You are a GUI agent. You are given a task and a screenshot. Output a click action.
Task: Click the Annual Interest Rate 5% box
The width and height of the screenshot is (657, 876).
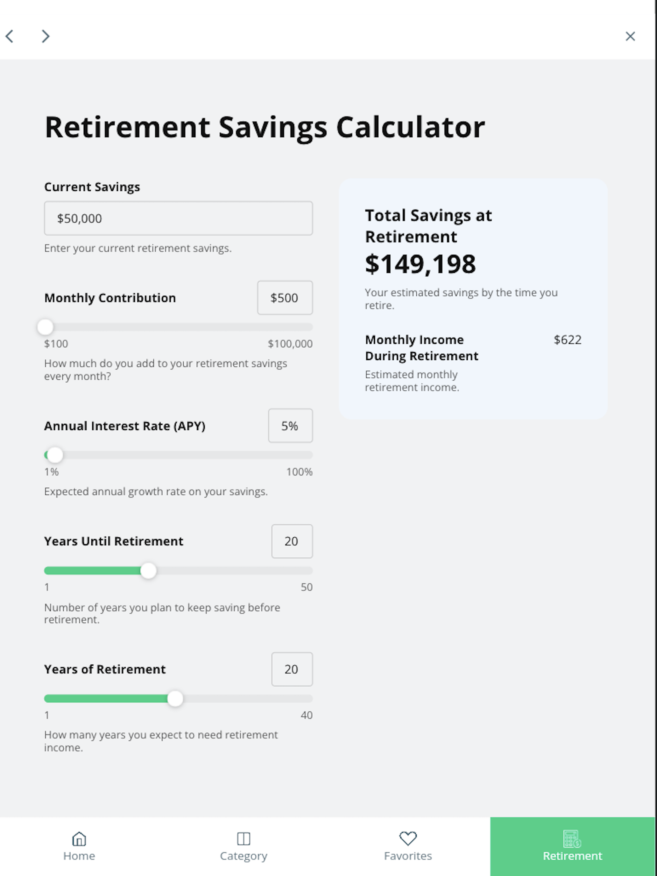[290, 426]
